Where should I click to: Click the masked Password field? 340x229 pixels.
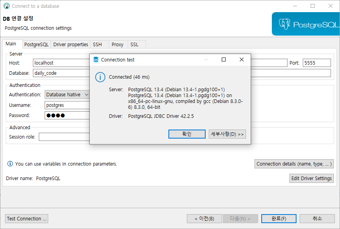click(x=67, y=115)
